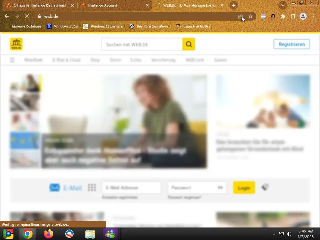Go back with the browser back arrow
The height and width of the screenshot is (240, 320).
[7, 16]
